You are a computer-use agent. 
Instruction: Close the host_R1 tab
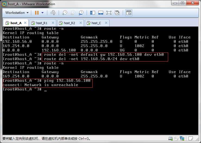(x=53, y=23)
